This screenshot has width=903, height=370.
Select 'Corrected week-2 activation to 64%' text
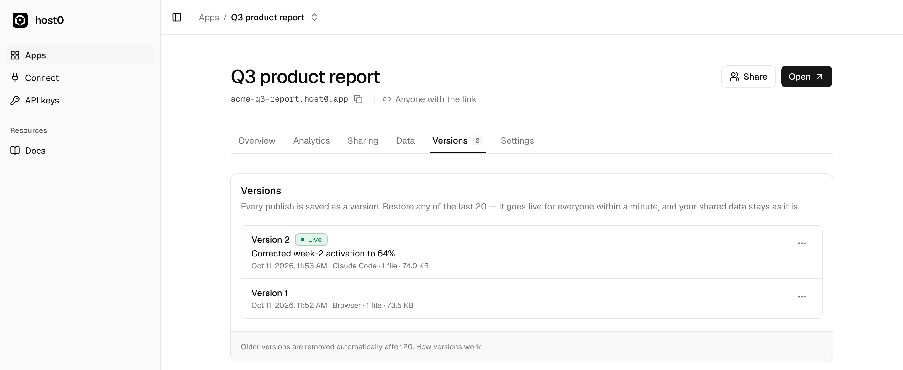coord(323,254)
